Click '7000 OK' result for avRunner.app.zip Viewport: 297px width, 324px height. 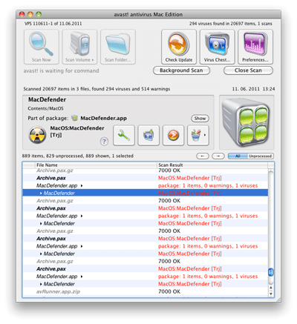coord(169,291)
